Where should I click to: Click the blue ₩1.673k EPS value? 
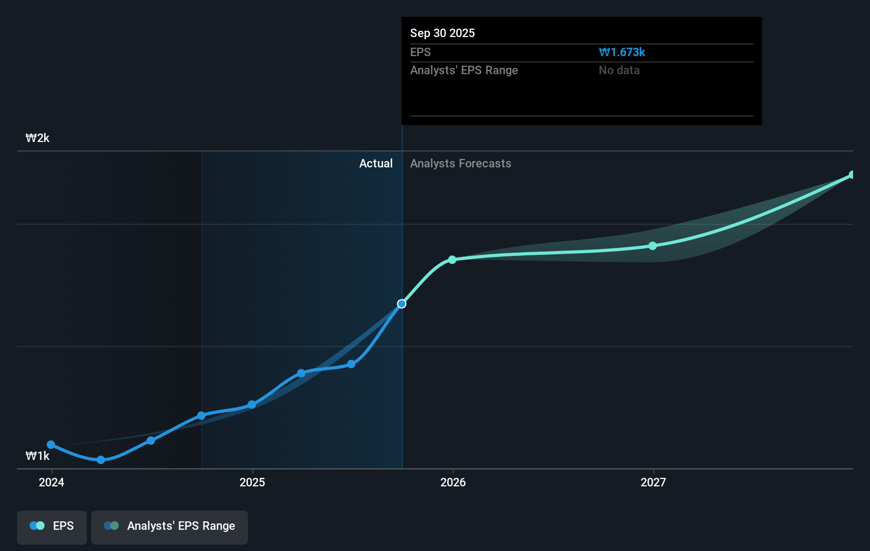[622, 52]
